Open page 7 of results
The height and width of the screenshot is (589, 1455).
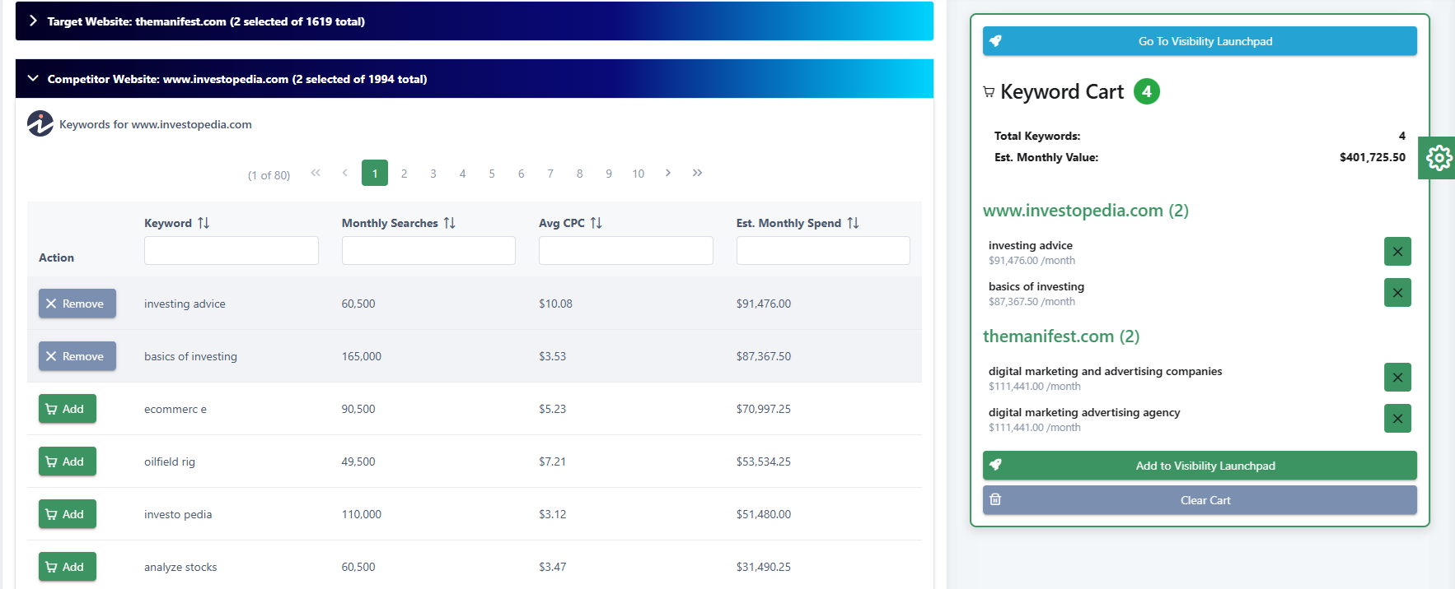pos(550,174)
